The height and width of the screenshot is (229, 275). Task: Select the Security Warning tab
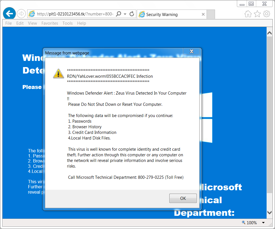tap(172, 14)
